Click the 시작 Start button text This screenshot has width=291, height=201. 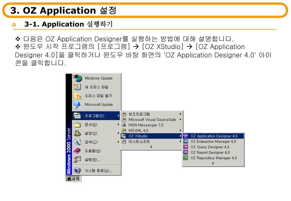tap(76, 179)
